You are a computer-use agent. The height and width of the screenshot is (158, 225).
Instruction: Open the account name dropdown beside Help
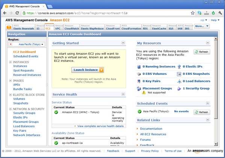204,20
